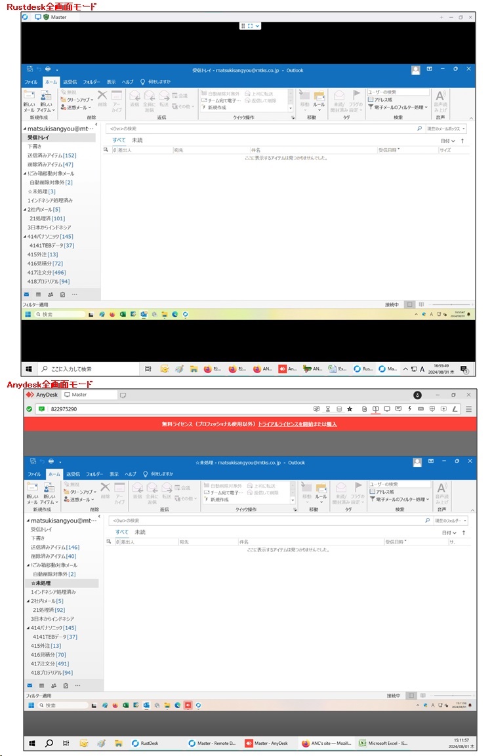Add new tab in RustDesk title bar
Image resolution: width=492 pixels, height=756 pixels.
(441, 17)
